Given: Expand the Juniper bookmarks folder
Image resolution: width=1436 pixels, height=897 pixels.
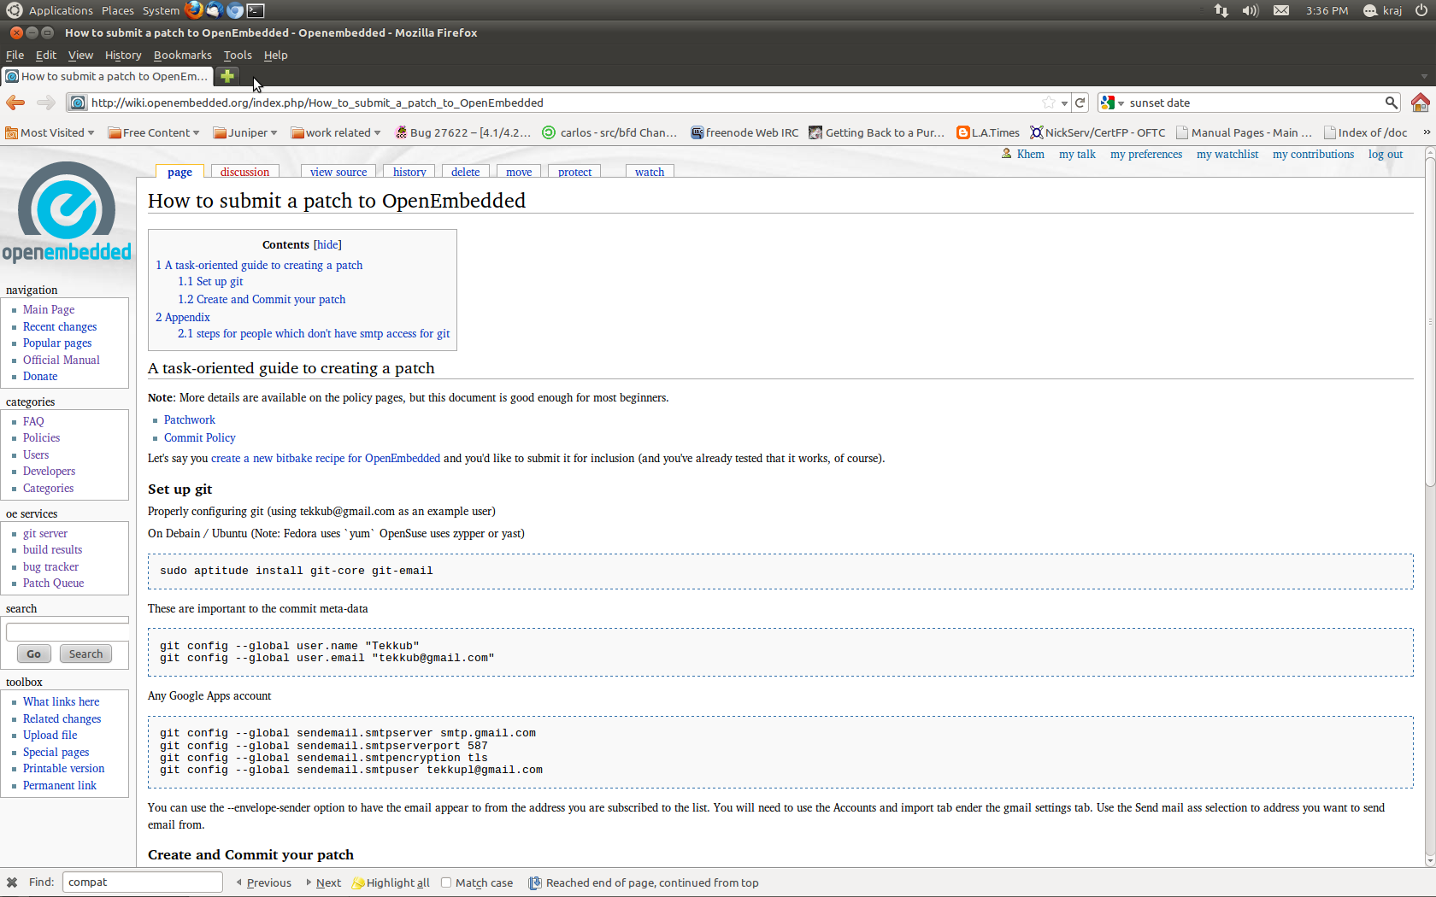Looking at the screenshot, I should coord(245,132).
